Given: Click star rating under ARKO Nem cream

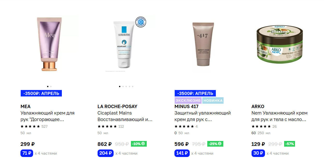Looking at the screenshot, I should (261, 126).
